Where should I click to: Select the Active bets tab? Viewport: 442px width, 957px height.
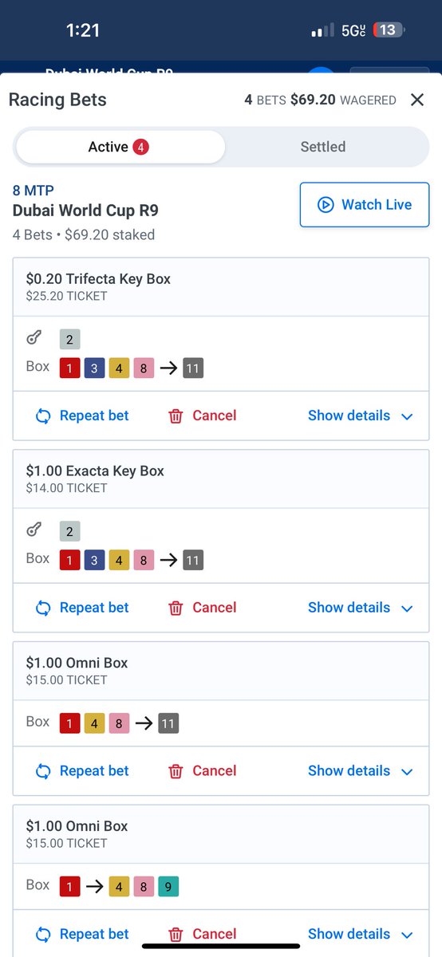click(x=119, y=147)
